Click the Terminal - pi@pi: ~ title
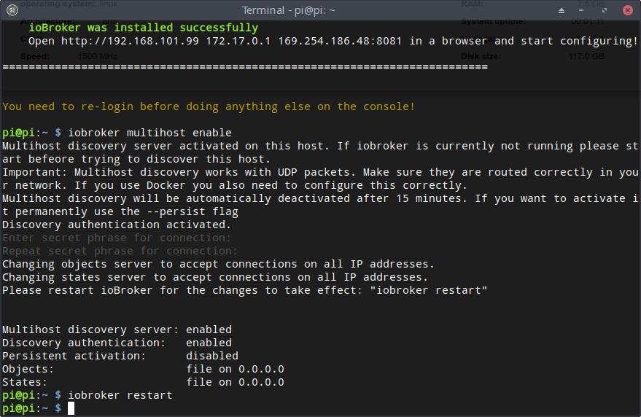Screen dimensions: 641x417 tap(288, 10)
